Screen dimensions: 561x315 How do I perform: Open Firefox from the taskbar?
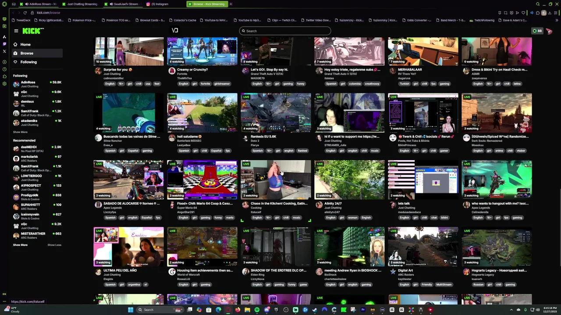pos(238,310)
